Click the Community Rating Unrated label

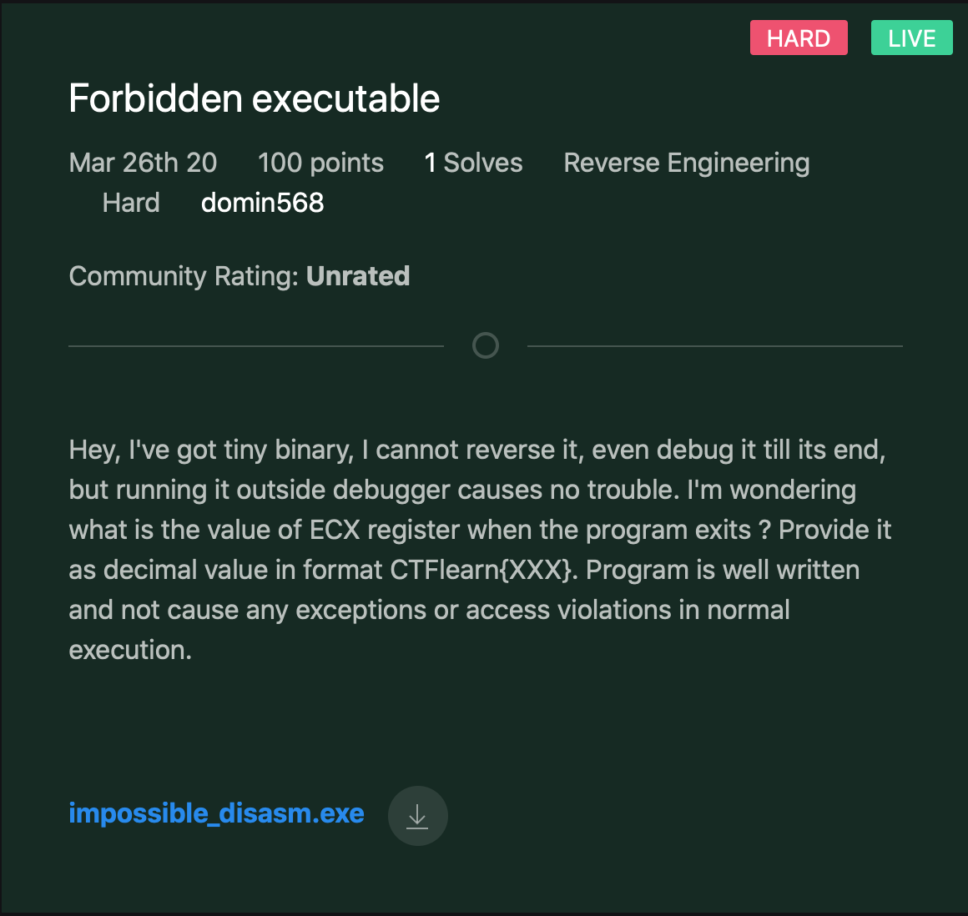239,276
